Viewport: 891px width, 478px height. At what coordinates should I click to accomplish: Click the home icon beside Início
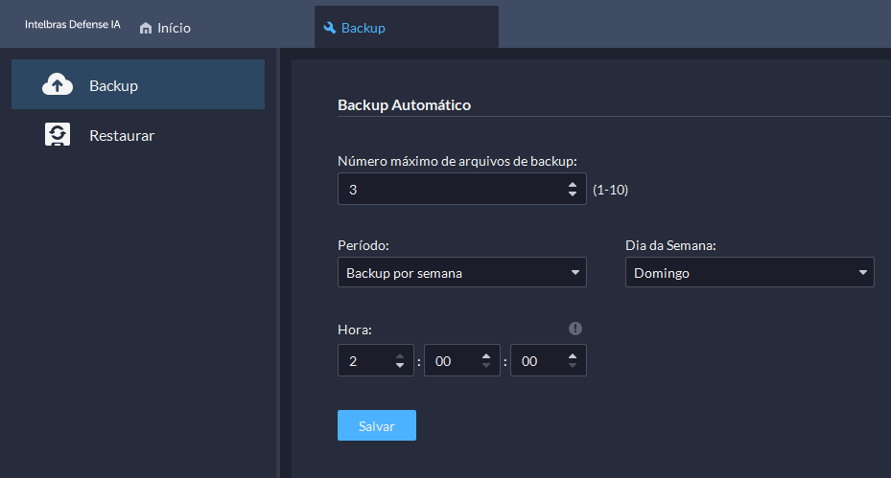(146, 28)
